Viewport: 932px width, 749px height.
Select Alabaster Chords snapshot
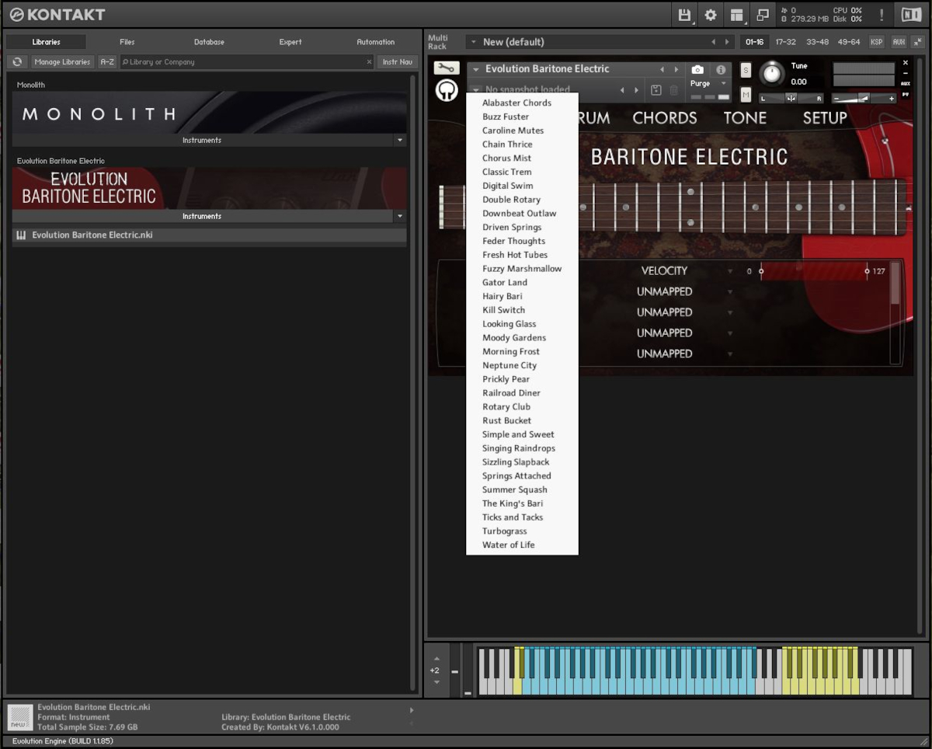point(516,103)
